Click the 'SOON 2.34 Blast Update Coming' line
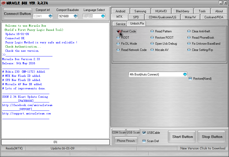229x157 pixels. point(25,97)
